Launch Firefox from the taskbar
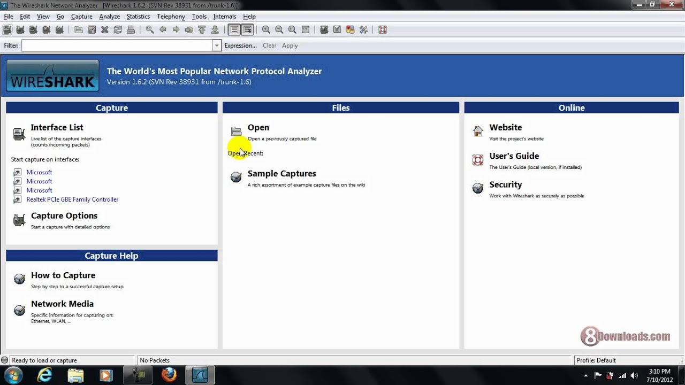This screenshot has height=385, width=685. [x=169, y=375]
